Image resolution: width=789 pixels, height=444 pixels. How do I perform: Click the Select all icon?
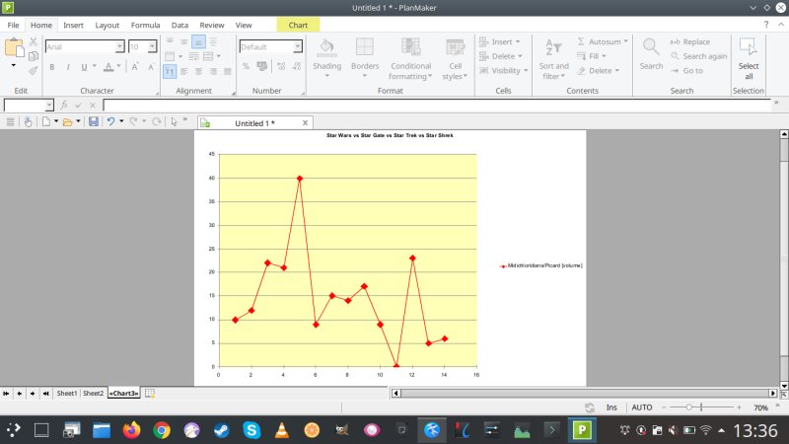coord(748,57)
